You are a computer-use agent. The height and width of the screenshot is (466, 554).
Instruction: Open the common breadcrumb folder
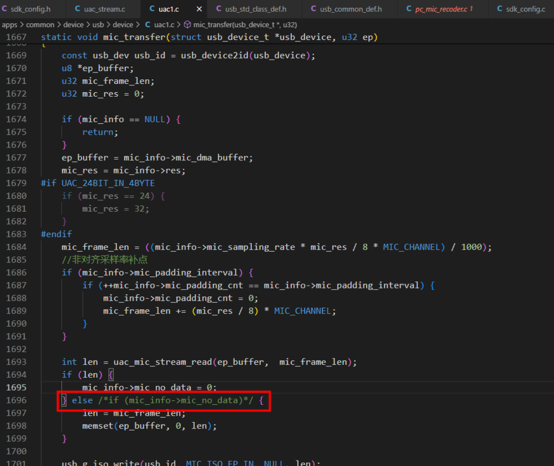[x=40, y=25]
